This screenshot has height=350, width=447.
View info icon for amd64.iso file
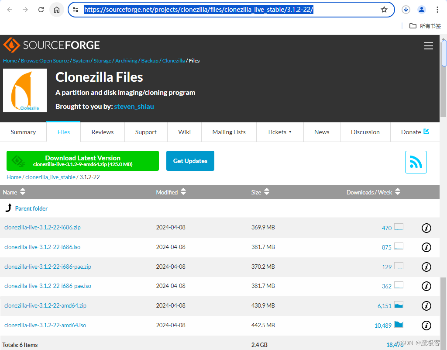(426, 326)
